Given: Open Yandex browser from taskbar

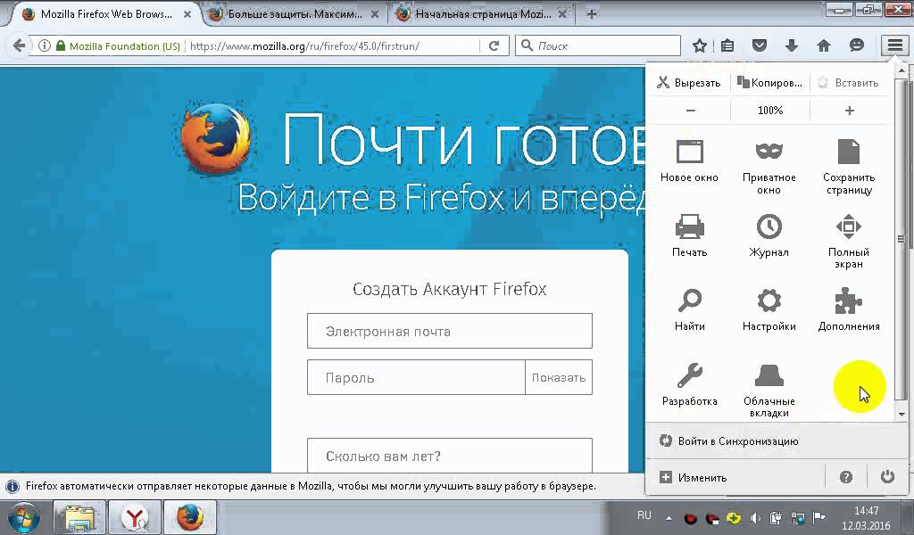Looking at the screenshot, I should point(135,517).
